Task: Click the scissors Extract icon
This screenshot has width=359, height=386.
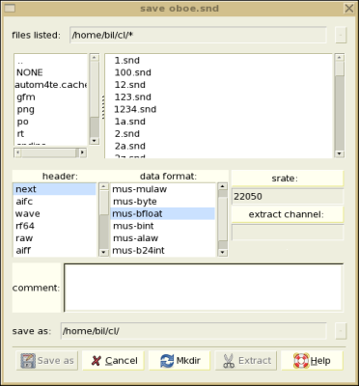Action: tap(229, 361)
